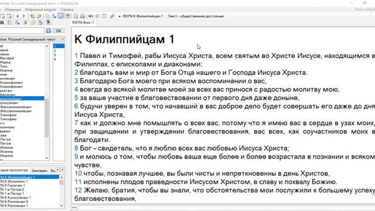Screen dimensions: 375x211
Task: Click the new tab icon at toolbar start
Action: [2, 16]
